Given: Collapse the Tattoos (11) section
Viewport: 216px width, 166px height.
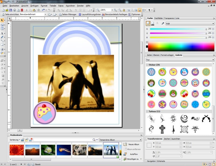Looking at the screenshot, I should pos(147,111).
